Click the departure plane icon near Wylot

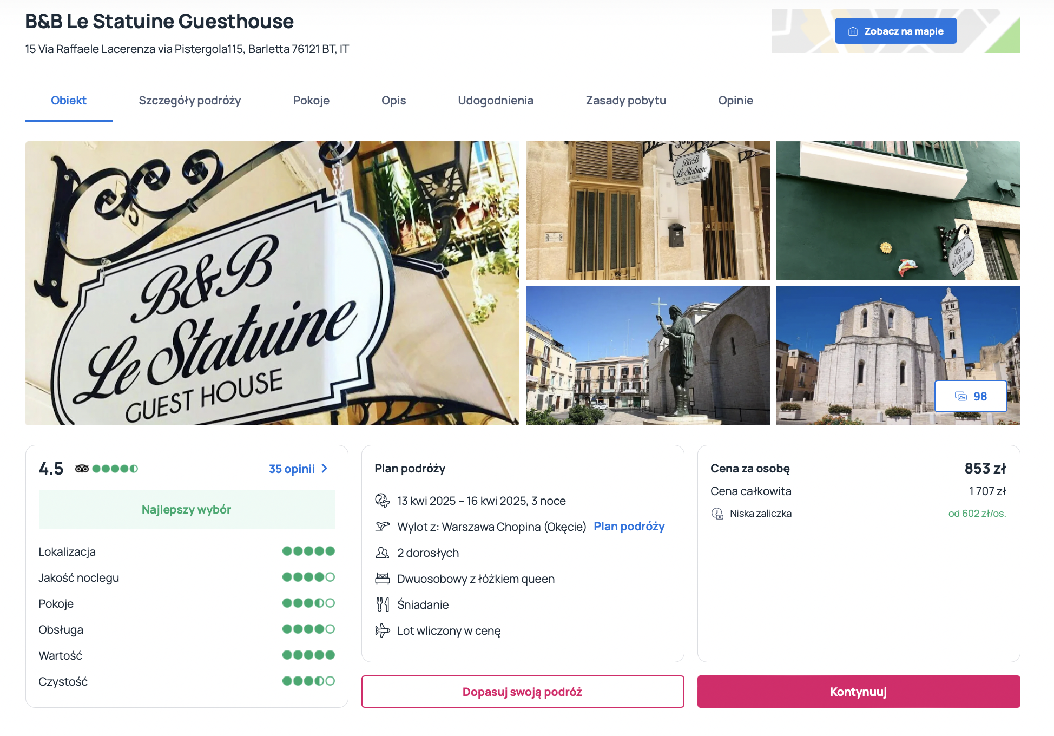(383, 527)
